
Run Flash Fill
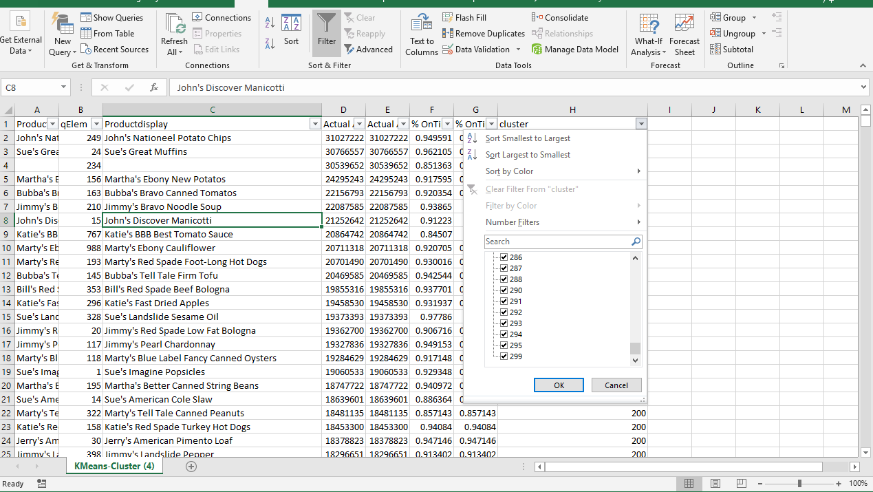click(464, 17)
